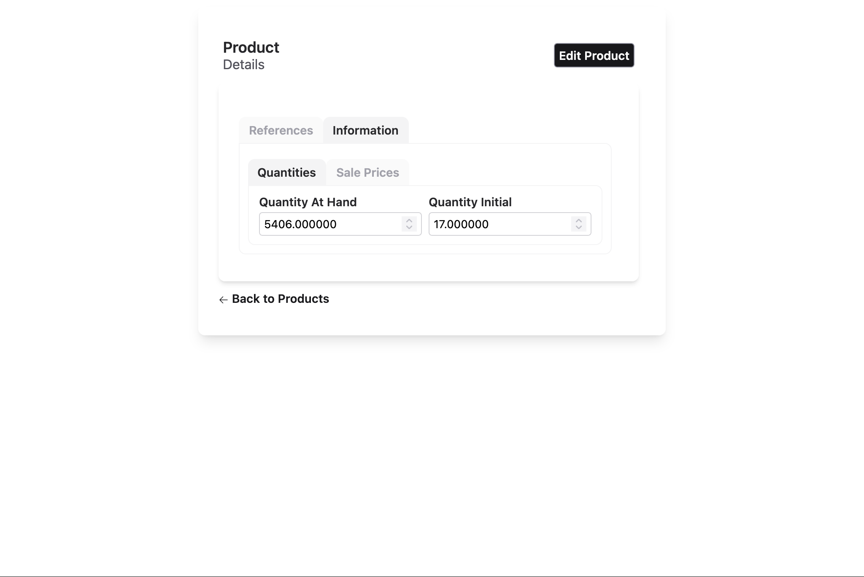Show the Sale Prices sub-tab

[x=367, y=173]
